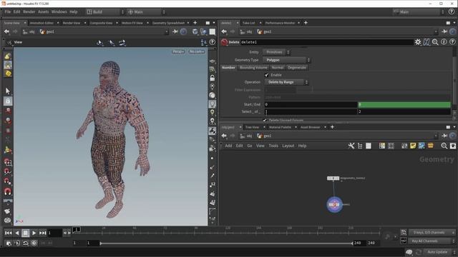458x257 pixels.
Task: Open the Key All Channels dropdown
Action: [432, 241]
